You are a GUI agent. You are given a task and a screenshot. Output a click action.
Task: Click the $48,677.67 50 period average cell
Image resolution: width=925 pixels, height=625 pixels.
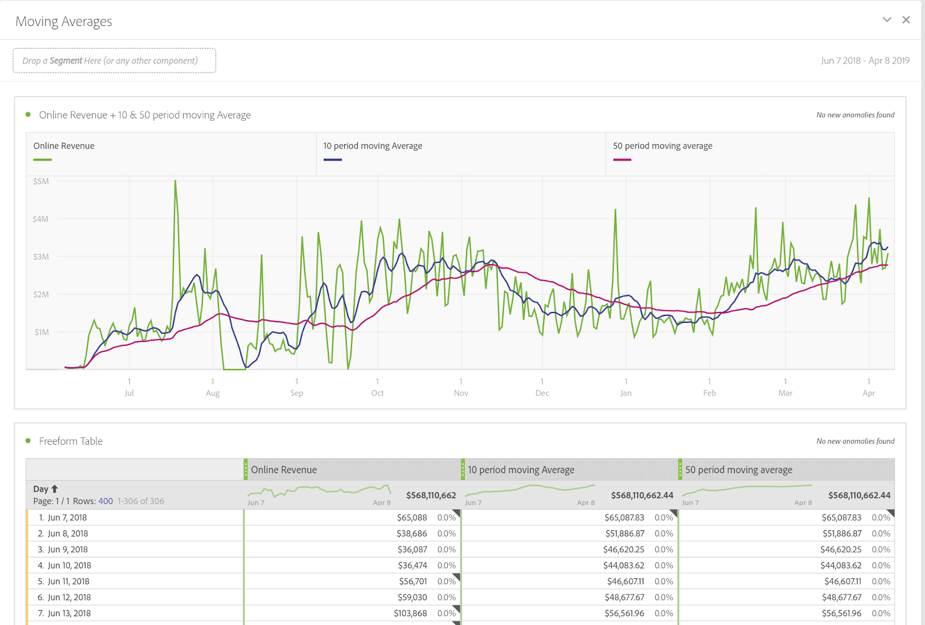coord(786,597)
